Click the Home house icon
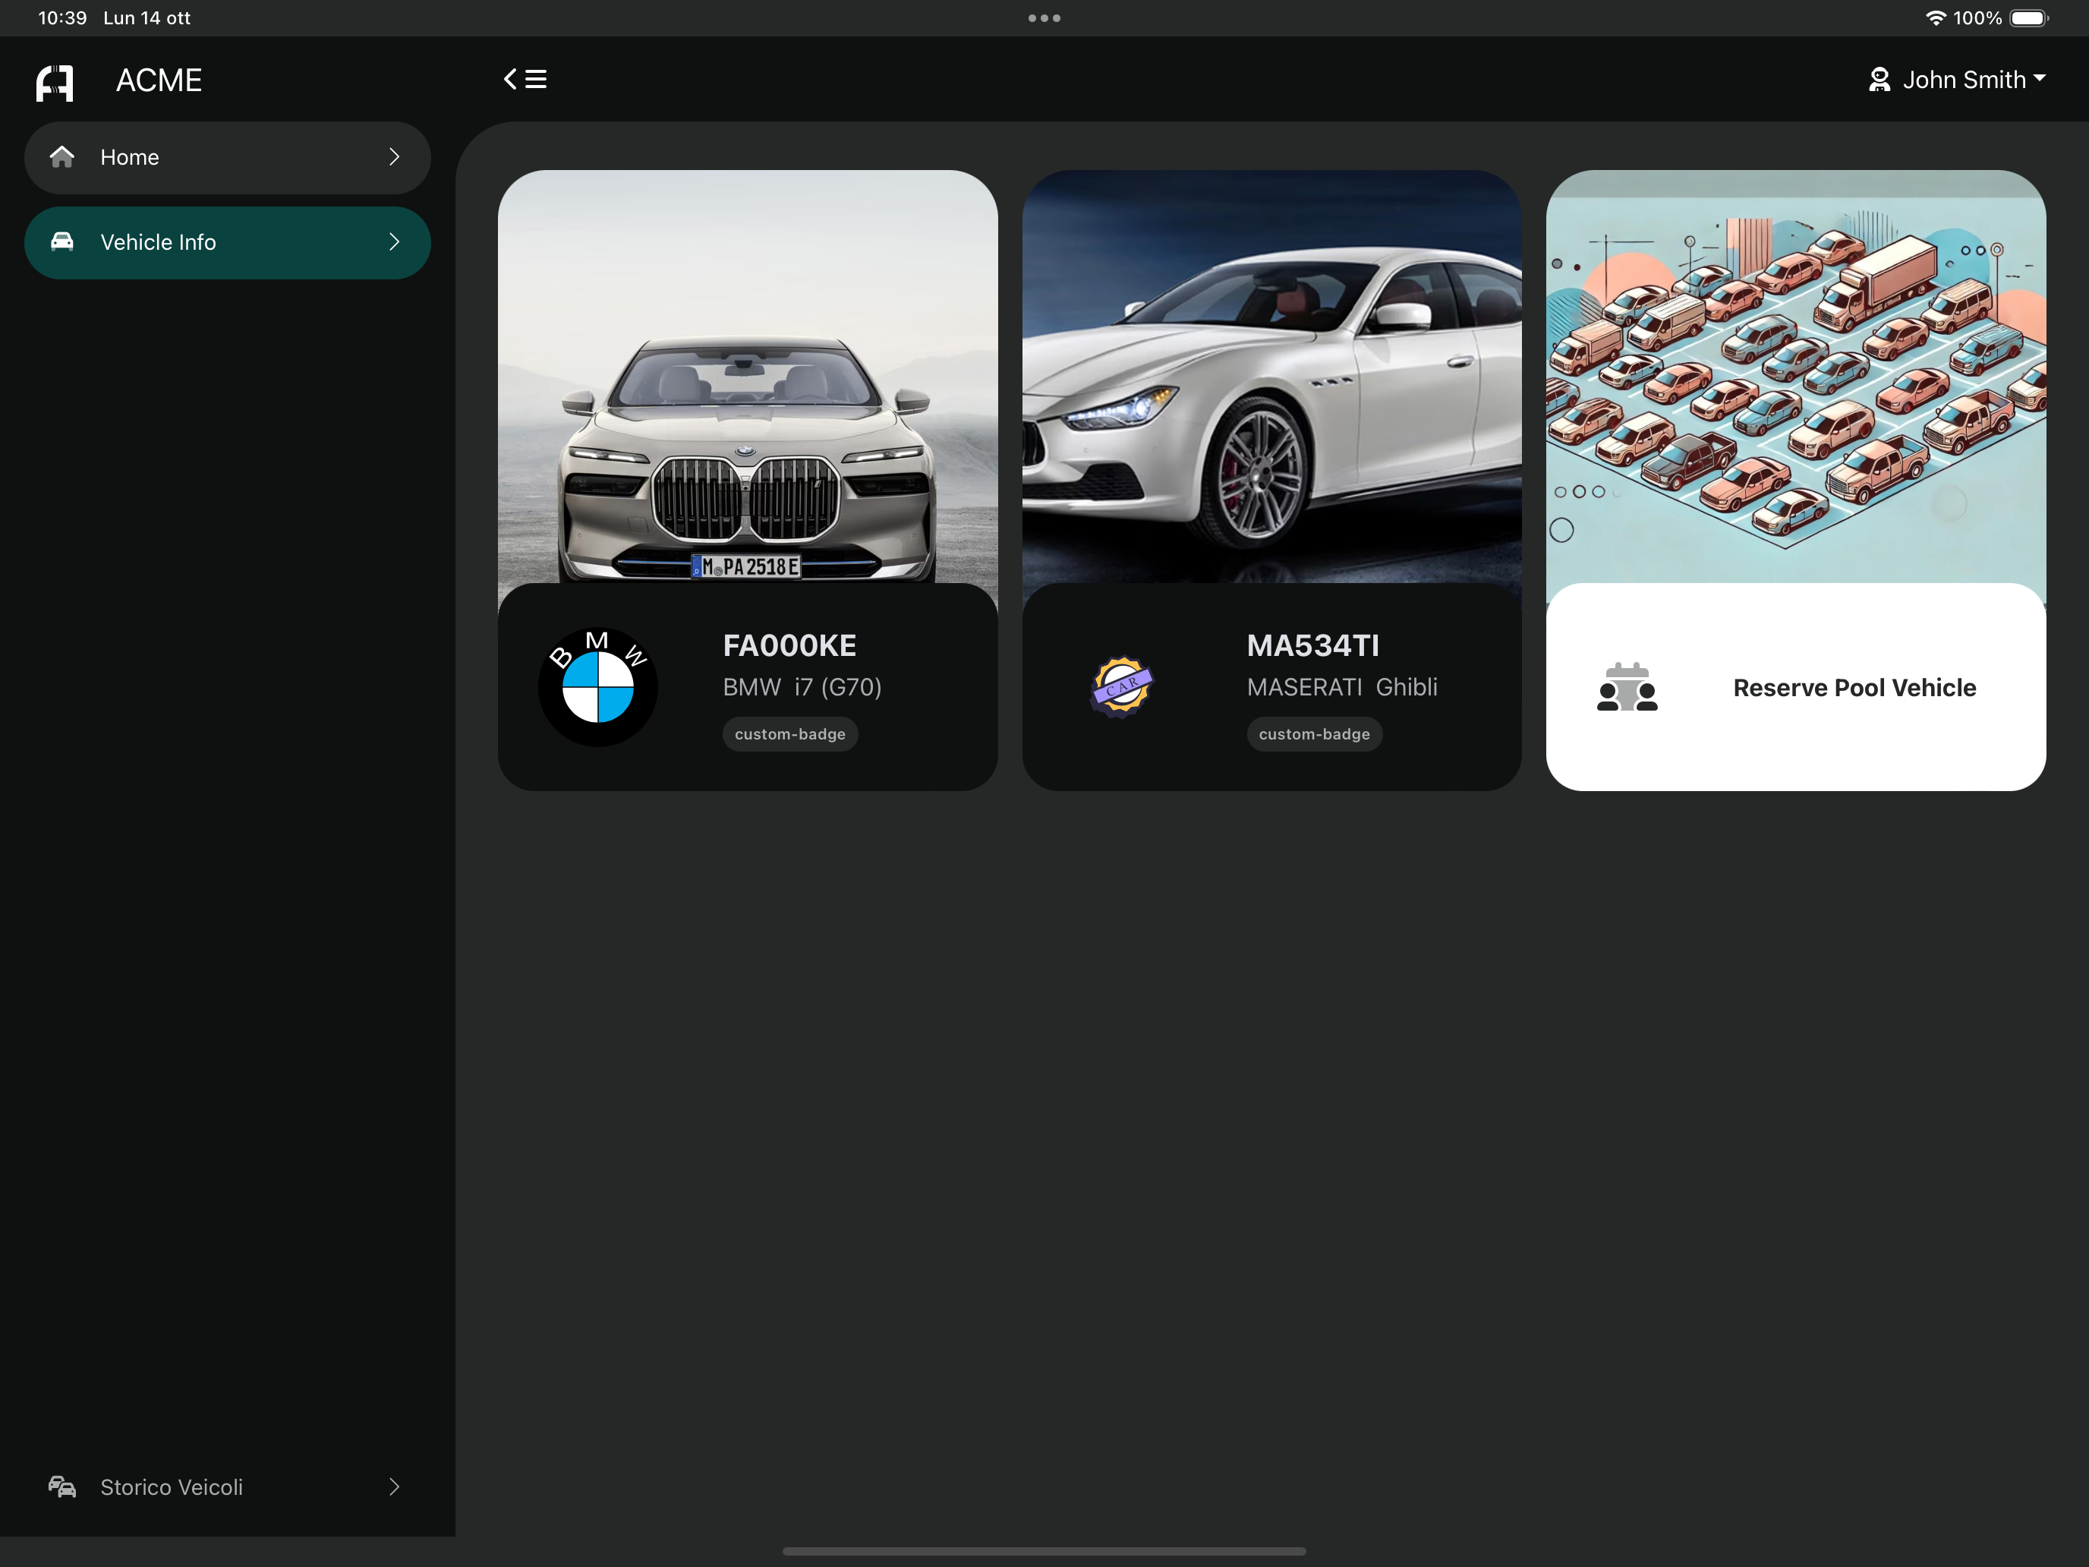2089x1567 pixels. pos(62,157)
